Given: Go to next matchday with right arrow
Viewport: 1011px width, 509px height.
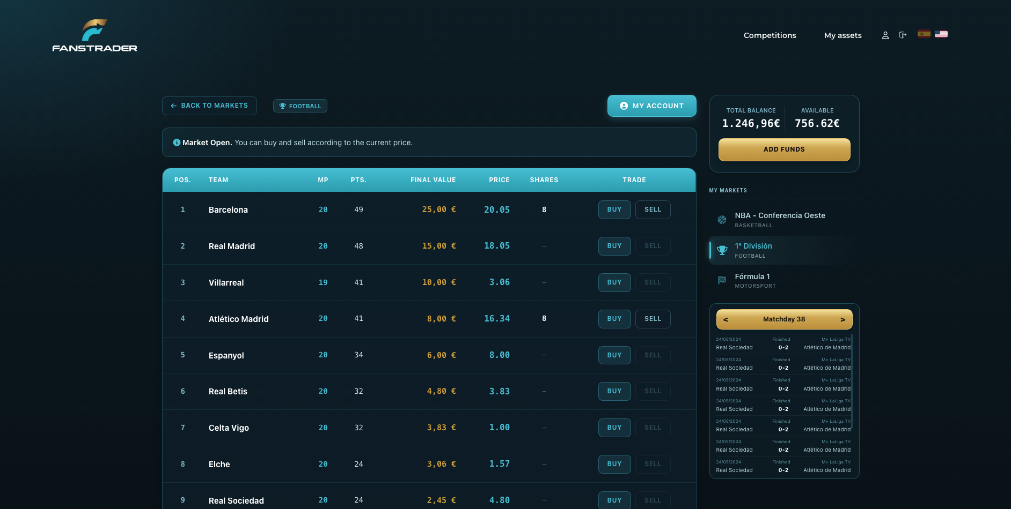Looking at the screenshot, I should click(x=843, y=319).
